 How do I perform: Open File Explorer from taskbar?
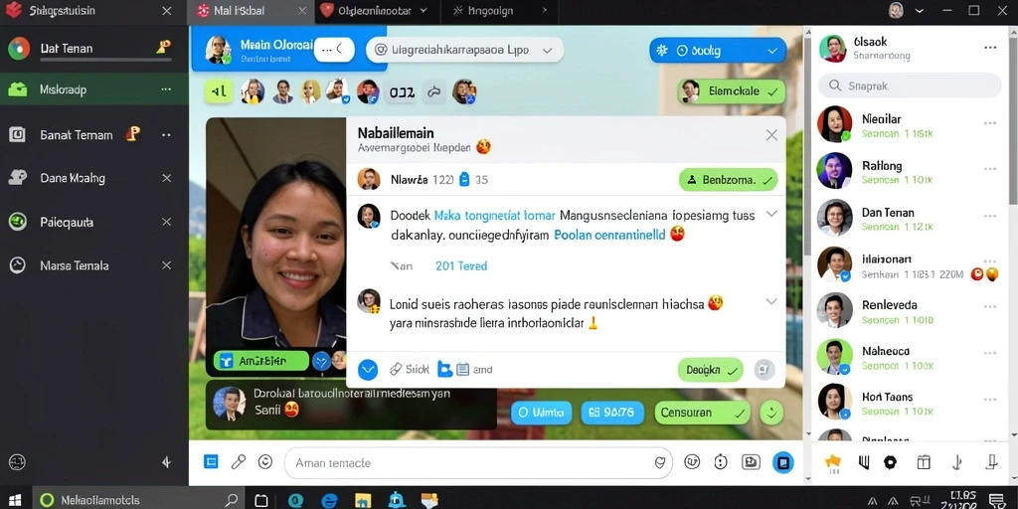362,500
